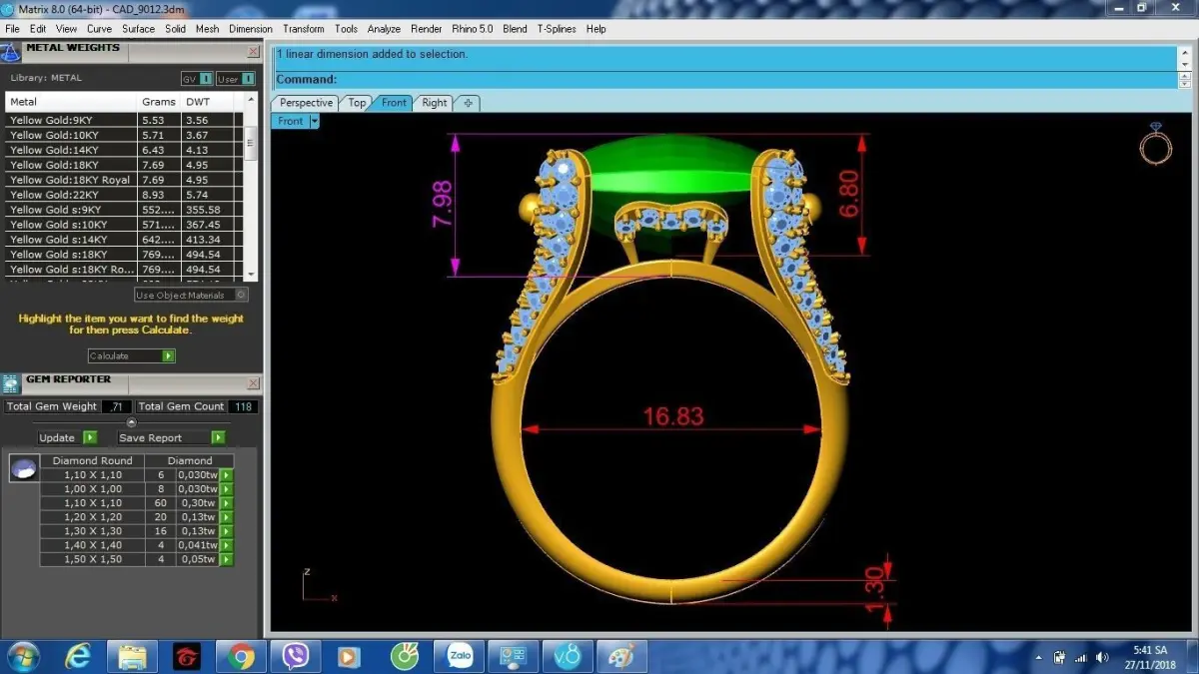Switch to the Right viewport tab
1199x674 pixels.
point(435,103)
